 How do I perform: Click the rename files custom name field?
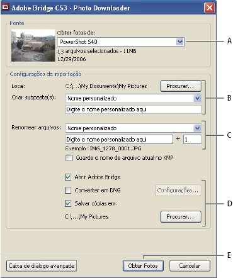click(119, 140)
